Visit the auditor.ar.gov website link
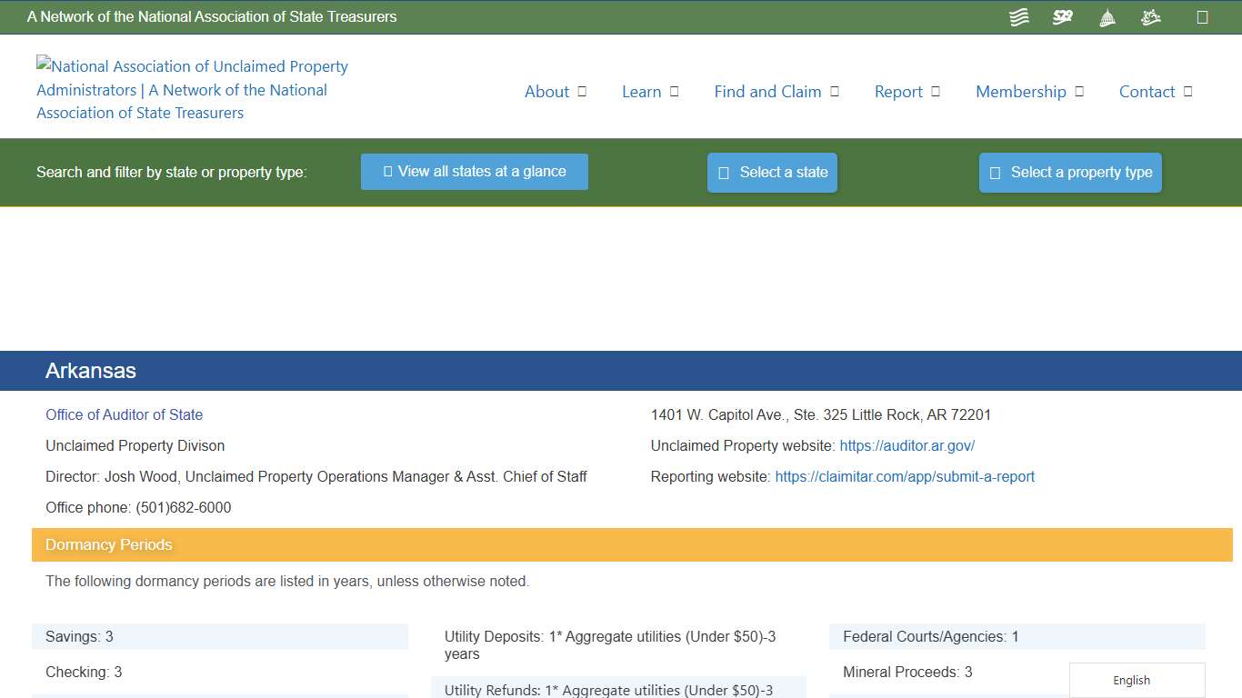The width and height of the screenshot is (1242, 698). pos(906,445)
